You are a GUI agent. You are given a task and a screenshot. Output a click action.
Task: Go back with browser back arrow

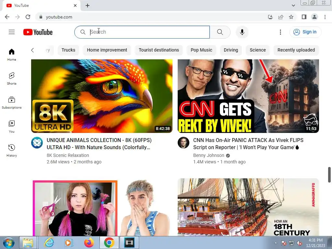coord(7,17)
